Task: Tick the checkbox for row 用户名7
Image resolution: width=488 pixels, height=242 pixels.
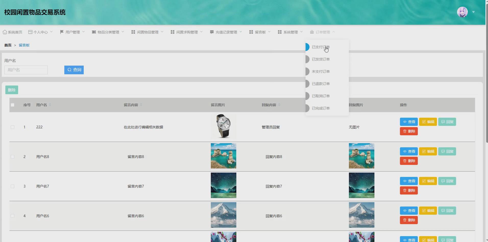Action: 13,186
